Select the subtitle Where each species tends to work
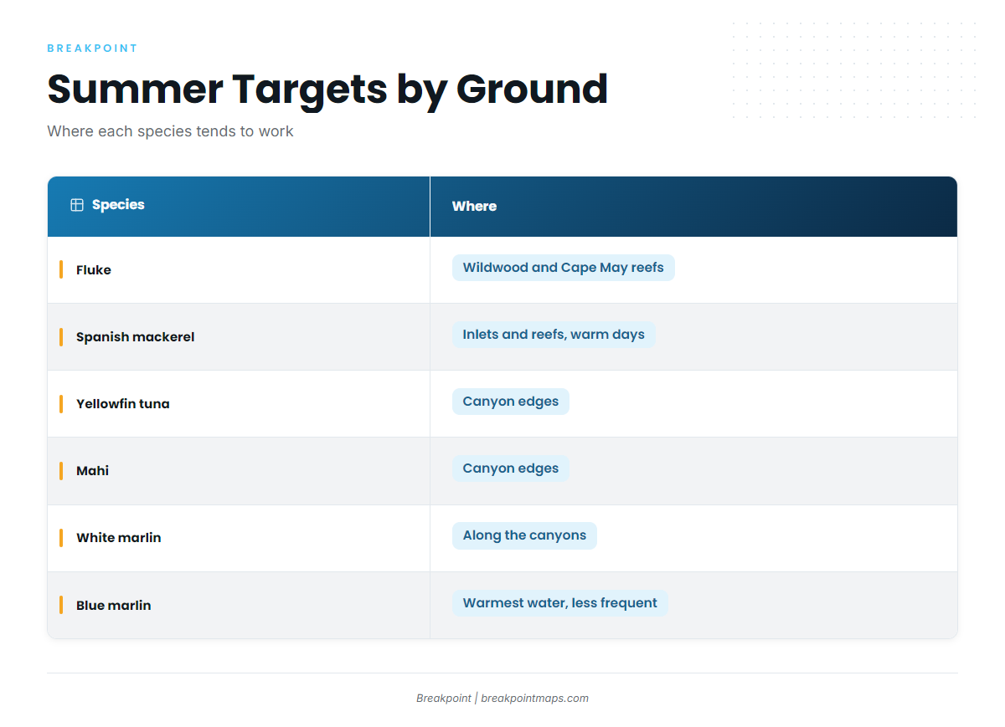1005x727 pixels. pyautogui.click(x=170, y=131)
